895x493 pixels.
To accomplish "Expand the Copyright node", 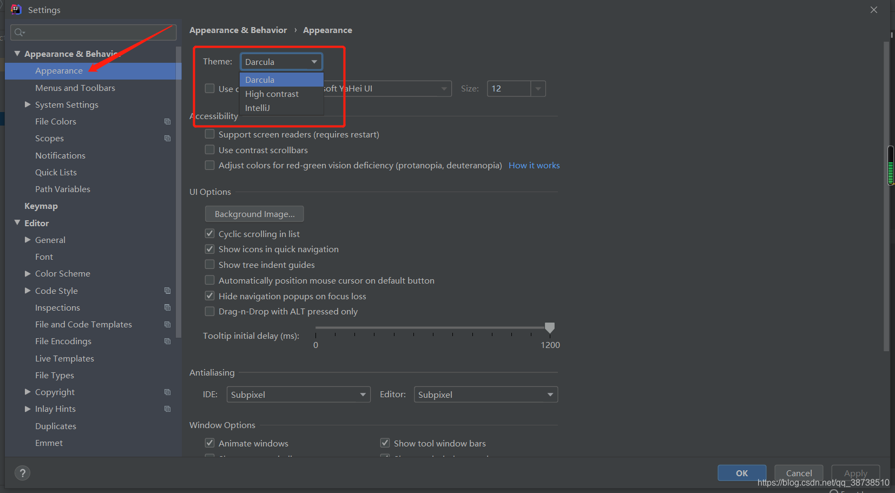I will pos(28,392).
